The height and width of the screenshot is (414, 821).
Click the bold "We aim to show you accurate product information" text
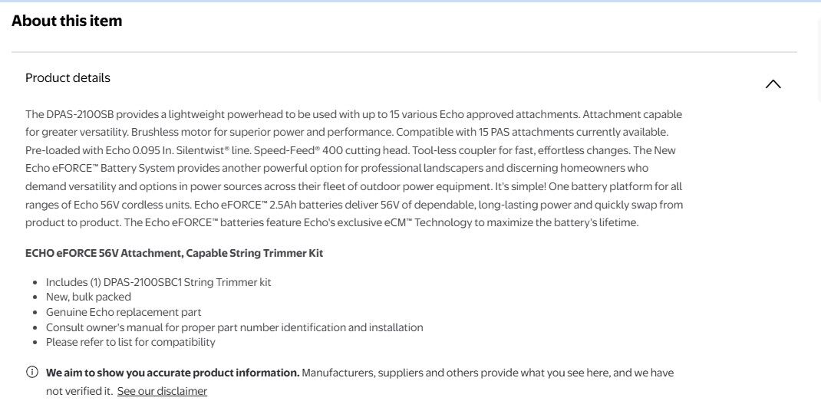pyautogui.click(x=173, y=373)
